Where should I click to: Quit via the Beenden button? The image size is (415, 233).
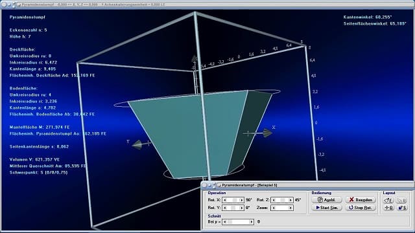361,200
